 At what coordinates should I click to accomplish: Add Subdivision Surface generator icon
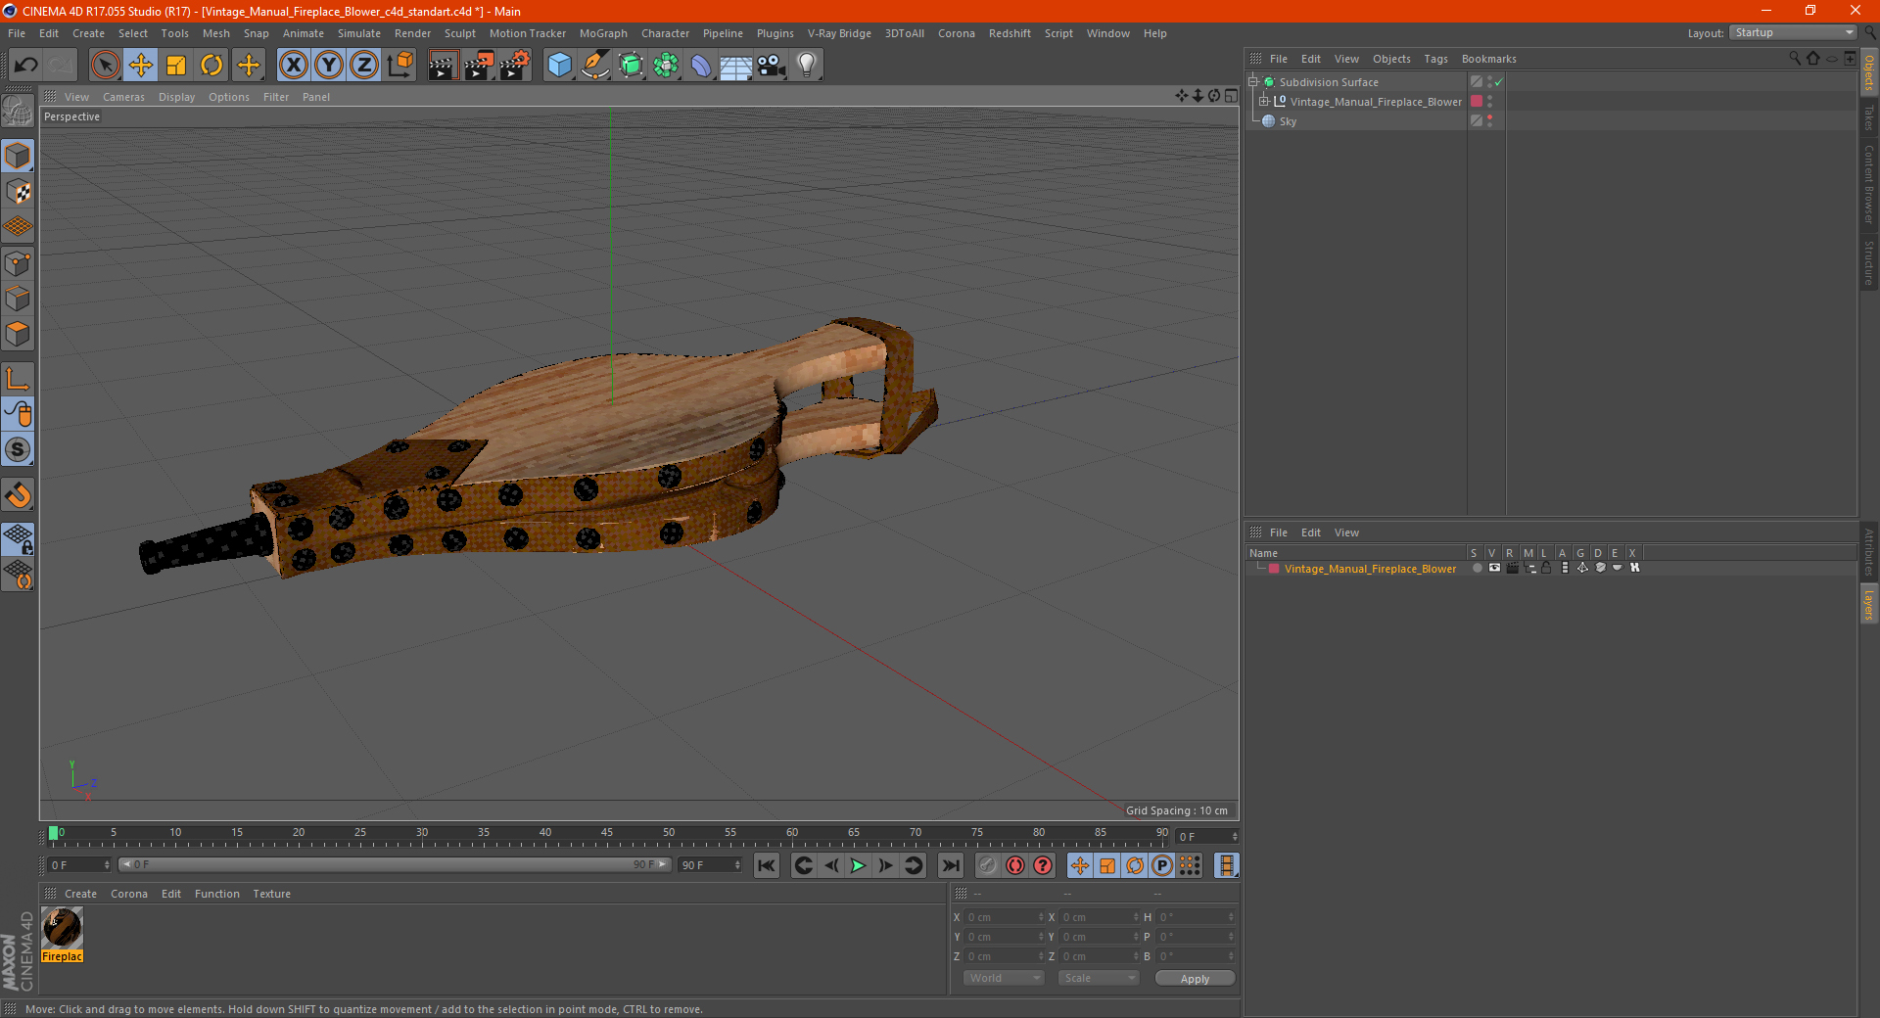[x=631, y=66]
